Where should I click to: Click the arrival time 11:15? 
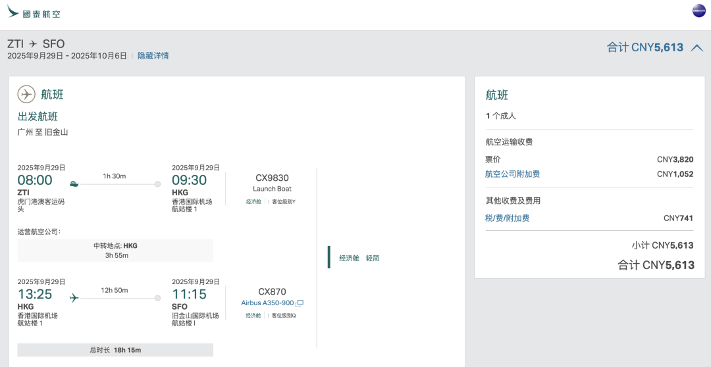(189, 295)
